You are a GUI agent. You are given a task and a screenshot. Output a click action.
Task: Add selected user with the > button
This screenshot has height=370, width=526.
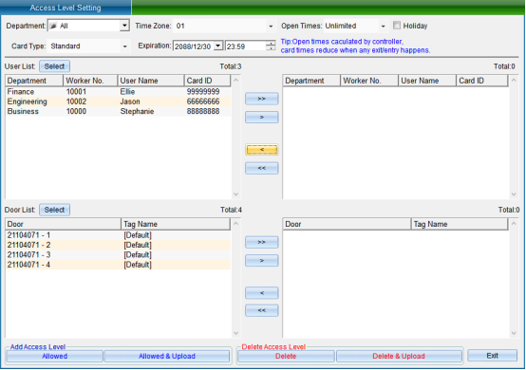coord(262,118)
